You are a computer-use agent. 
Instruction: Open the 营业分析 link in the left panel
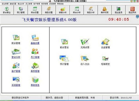pyautogui.click(x=16, y=57)
